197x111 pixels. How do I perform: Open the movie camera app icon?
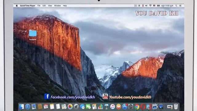[x=155, y=107]
